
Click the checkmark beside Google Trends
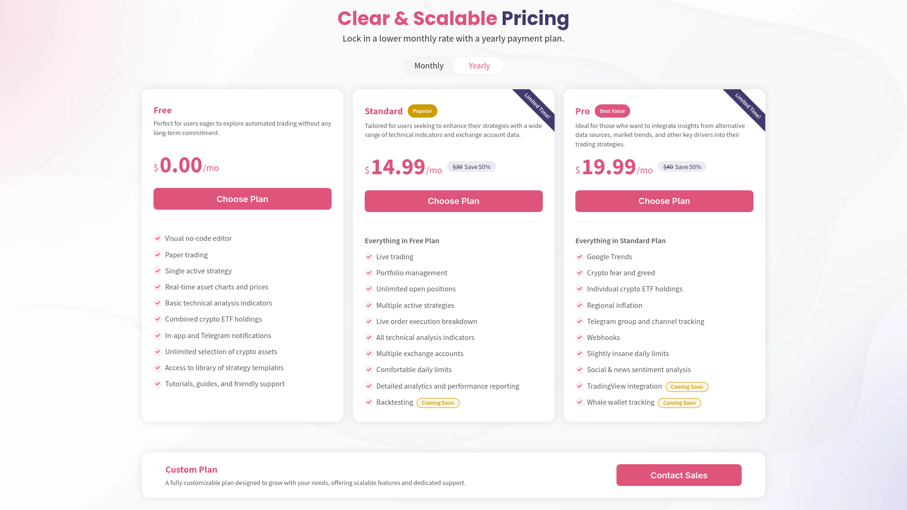pyautogui.click(x=580, y=256)
